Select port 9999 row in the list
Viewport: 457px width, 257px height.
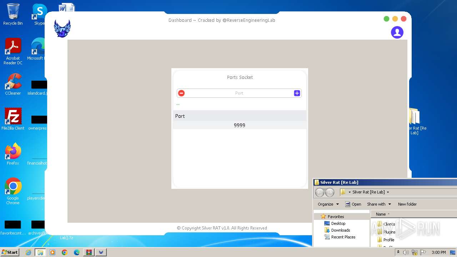click(240, 125)
